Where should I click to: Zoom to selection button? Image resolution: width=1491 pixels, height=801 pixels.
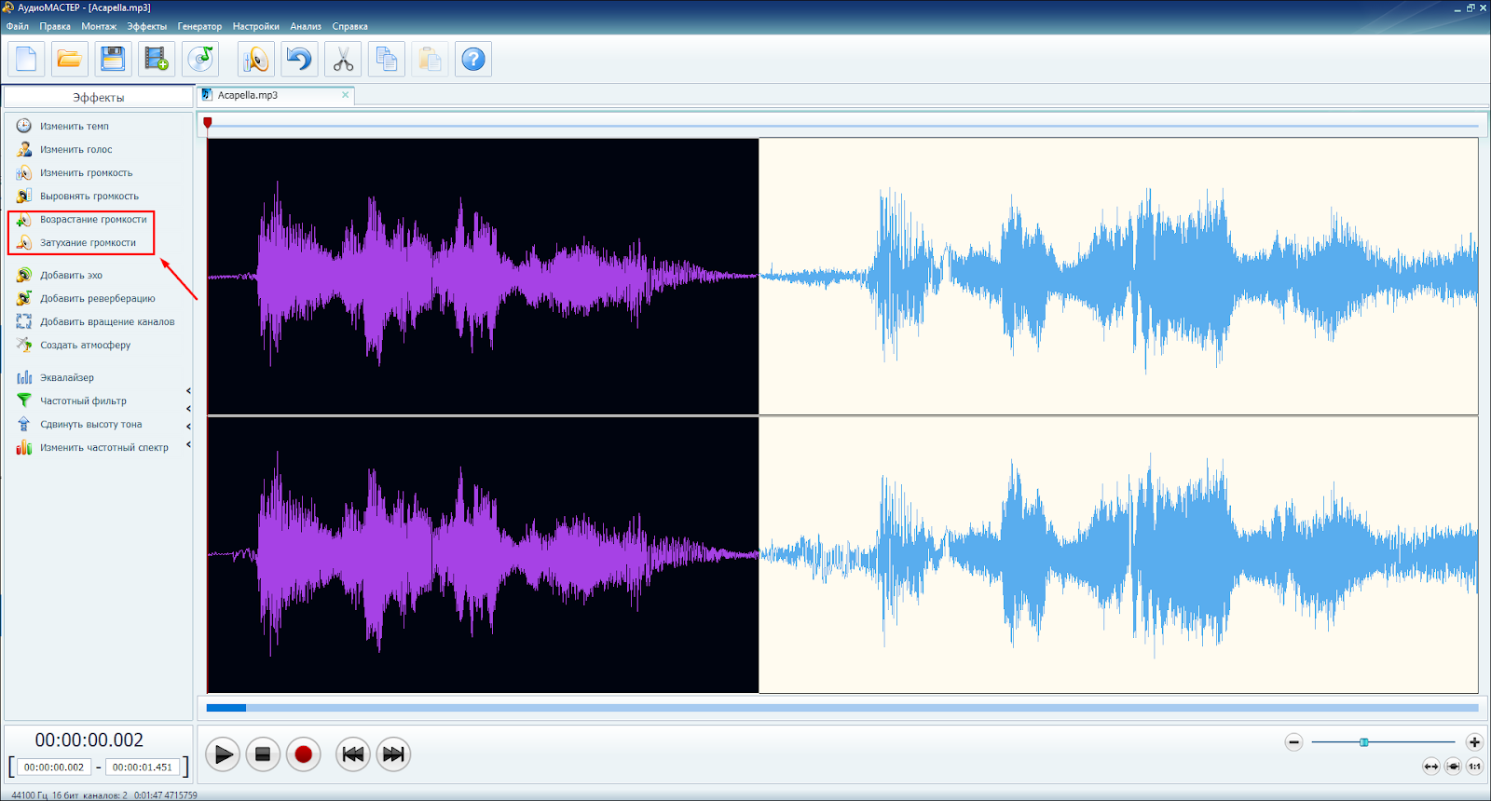pyautogui.click(x=1453, y=767)
